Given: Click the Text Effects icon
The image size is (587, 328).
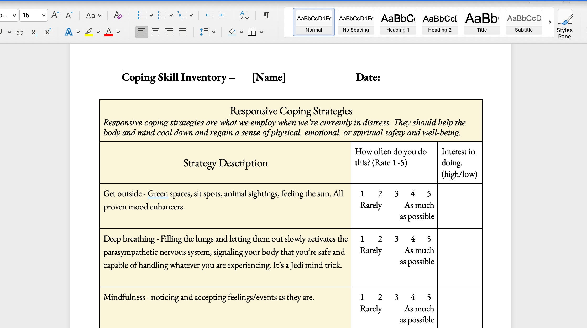Looking at the screenshot, I should coord(68,32).
